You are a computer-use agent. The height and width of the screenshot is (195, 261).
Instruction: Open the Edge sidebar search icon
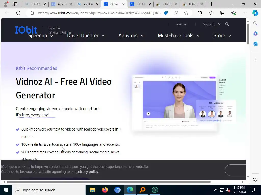pos(255,23)
